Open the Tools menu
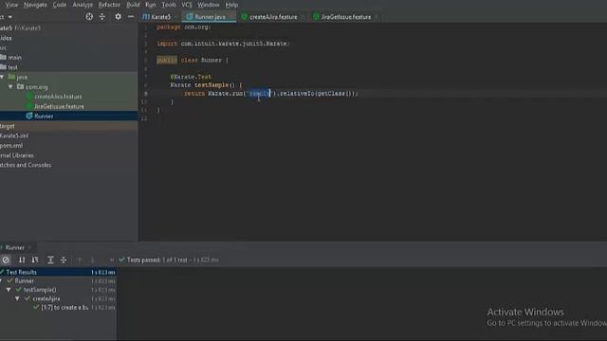 169,5
